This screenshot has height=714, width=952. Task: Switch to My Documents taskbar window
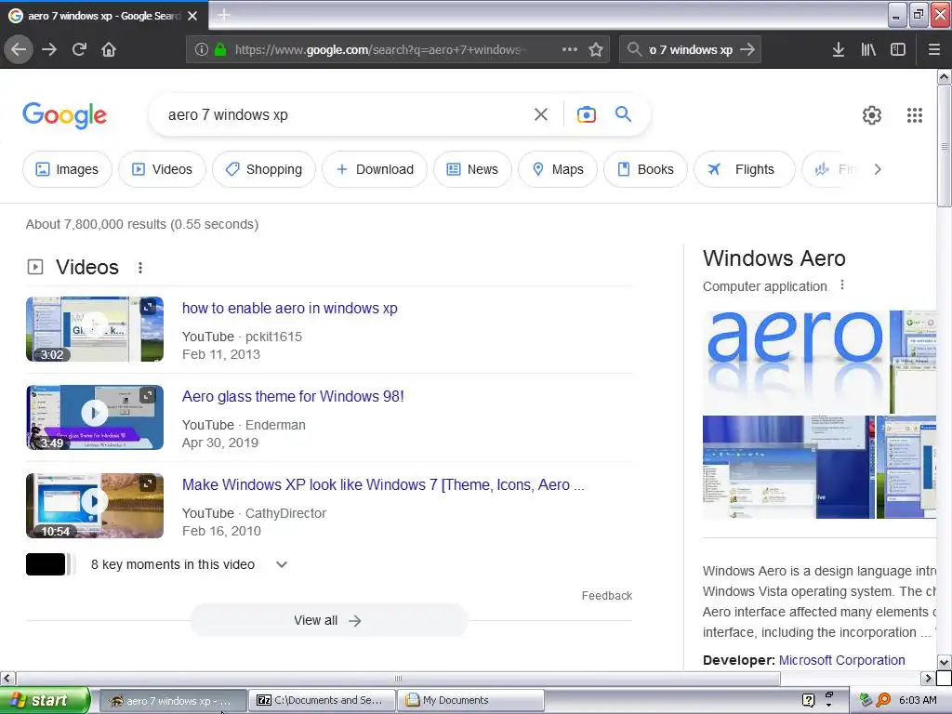click(470, 700)
